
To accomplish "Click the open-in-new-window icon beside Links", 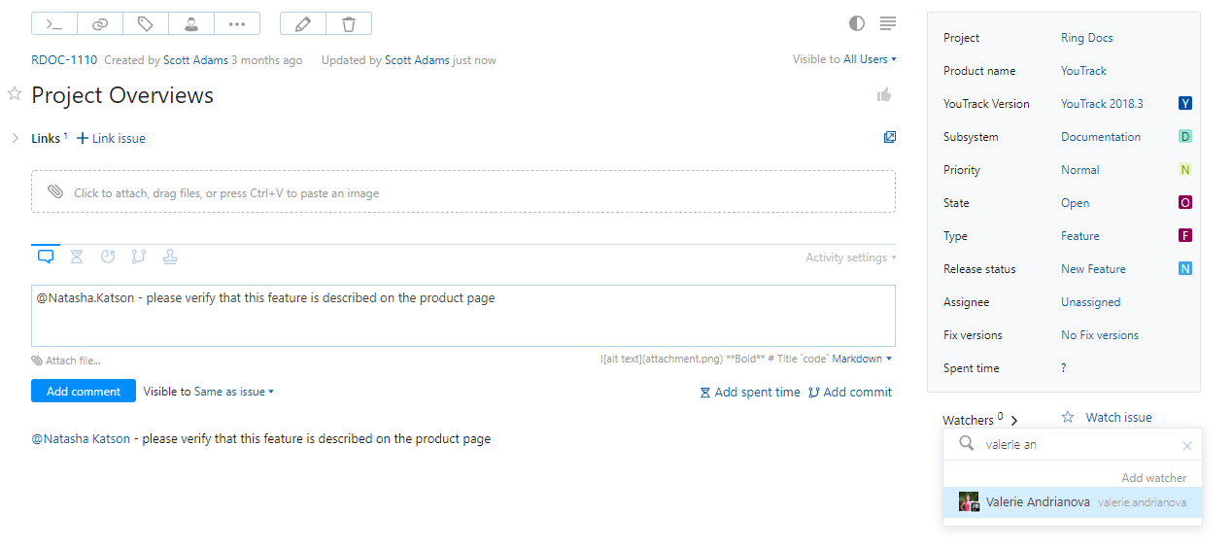I will (889, 137).
